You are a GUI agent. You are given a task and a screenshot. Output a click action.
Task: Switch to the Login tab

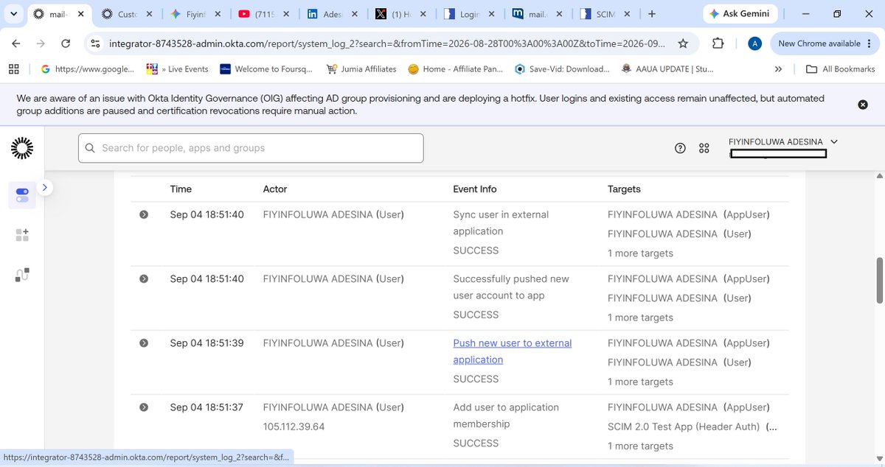(468, 14)
